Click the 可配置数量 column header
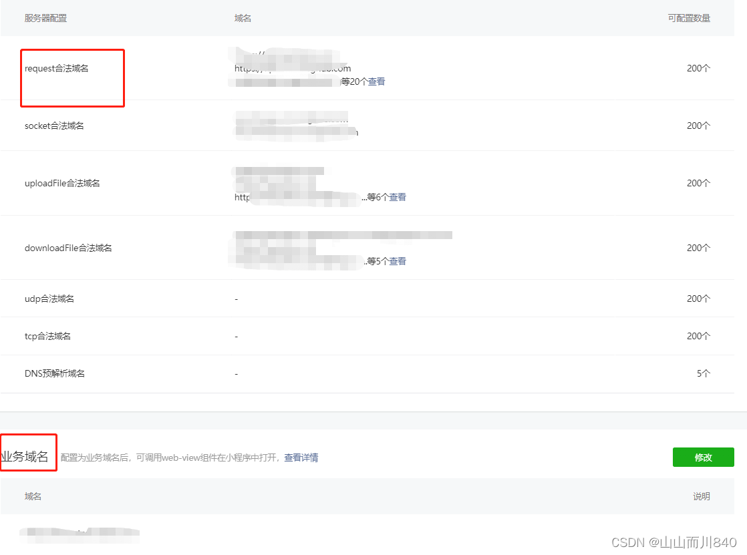The width and height of the screenshot is (747, 555). click(689, 18)
